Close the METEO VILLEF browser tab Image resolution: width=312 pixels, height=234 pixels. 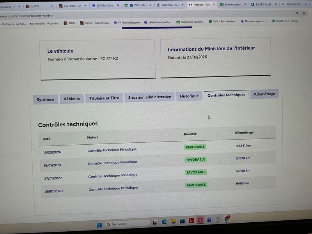coord(276,4)
